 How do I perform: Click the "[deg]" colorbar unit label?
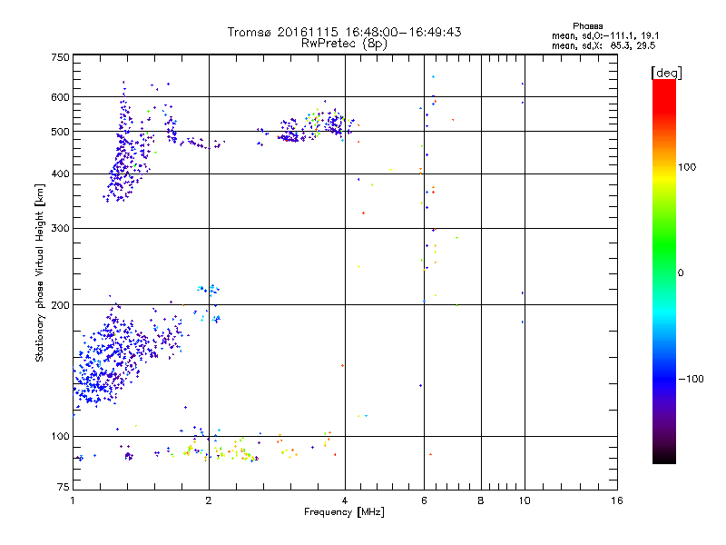(666, 73)
